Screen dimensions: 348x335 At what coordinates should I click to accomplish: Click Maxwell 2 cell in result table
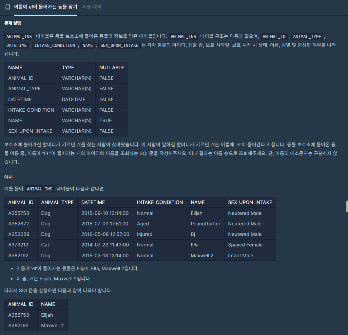point(52,326)
